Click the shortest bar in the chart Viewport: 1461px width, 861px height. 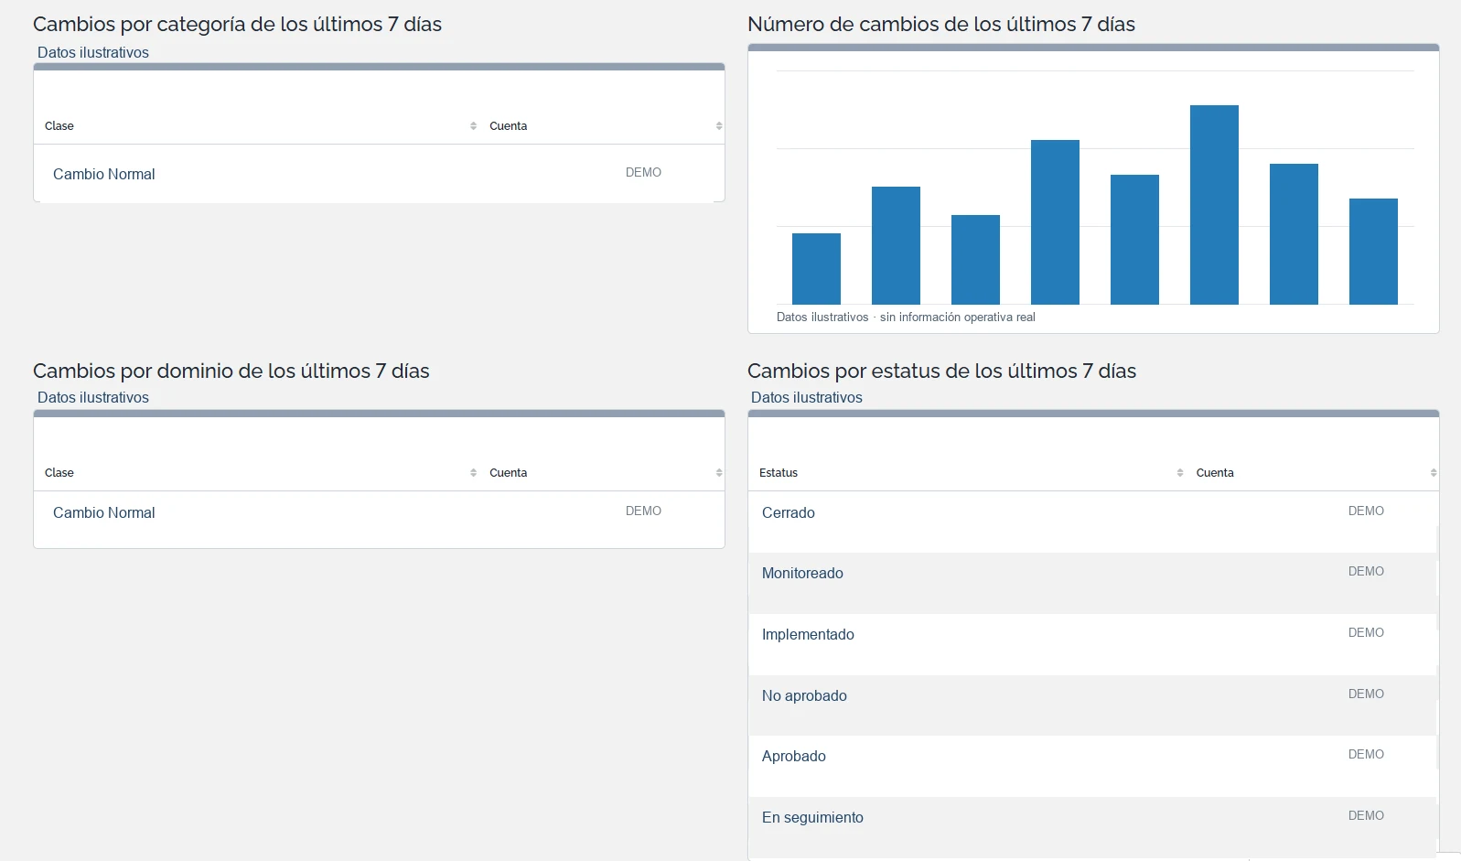coord(816,269)
